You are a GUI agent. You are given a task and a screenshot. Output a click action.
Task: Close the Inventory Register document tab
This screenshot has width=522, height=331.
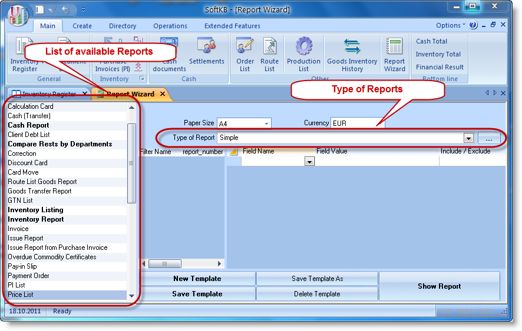85,93
